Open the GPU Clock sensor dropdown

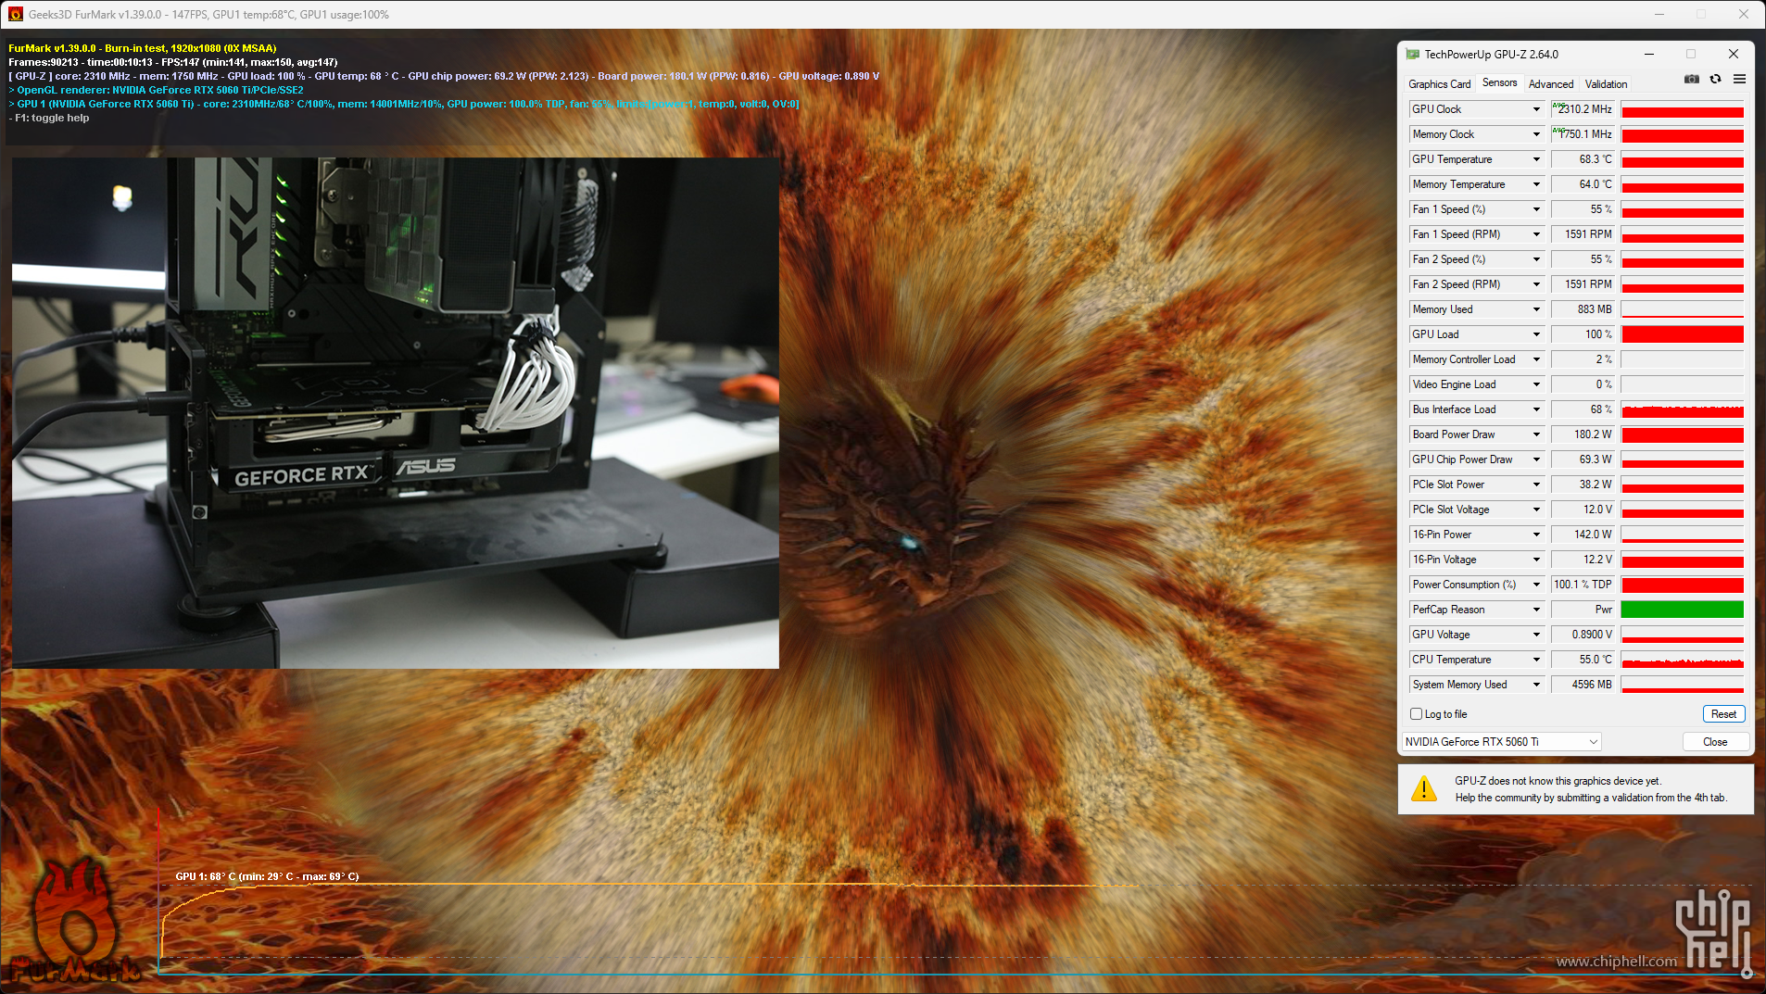click(x=1536, y=109)
